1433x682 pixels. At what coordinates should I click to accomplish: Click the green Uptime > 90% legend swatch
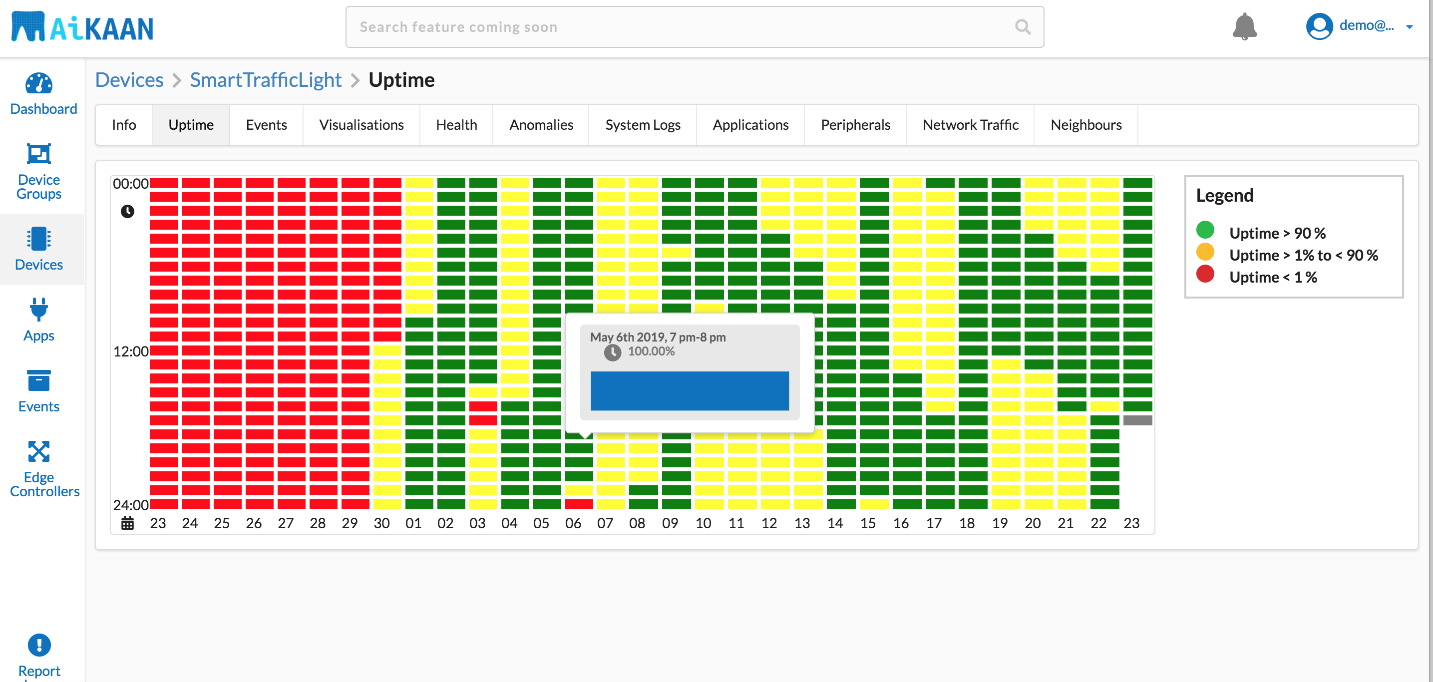(1205, 230)
